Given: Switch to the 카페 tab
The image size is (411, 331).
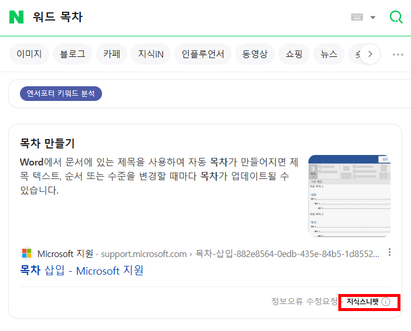Looking at the screenshot, I should tap(111, 54).
